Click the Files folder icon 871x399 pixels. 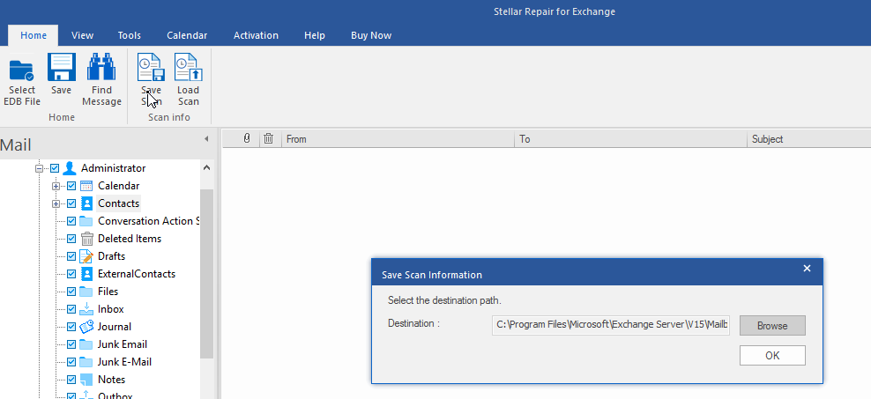pos(86,292)
